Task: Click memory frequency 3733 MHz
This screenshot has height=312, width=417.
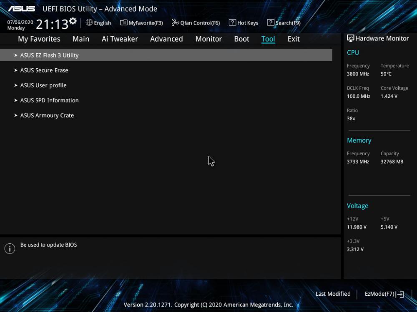Action: pos(358,161)
